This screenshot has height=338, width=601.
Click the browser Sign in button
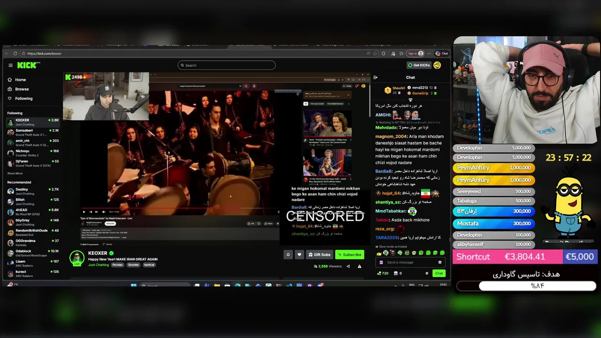click(x=415, y=54)
